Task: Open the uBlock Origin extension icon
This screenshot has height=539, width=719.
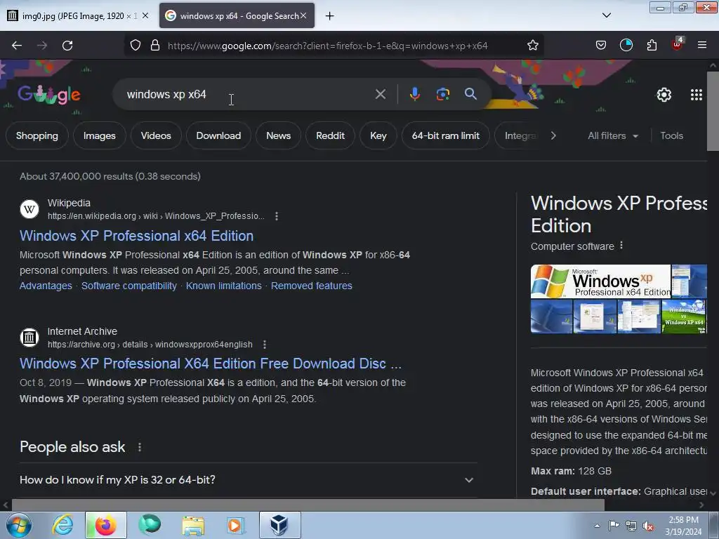Action: pyautogui.click(x=677, y=44)
